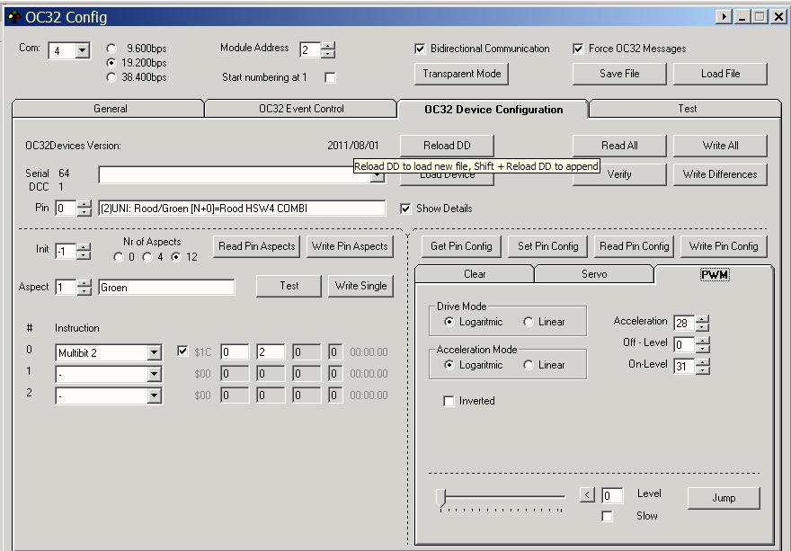The height and width of the screenshot is (551, 791).
Task: Open the Com port dropdown
Action: 82,50
